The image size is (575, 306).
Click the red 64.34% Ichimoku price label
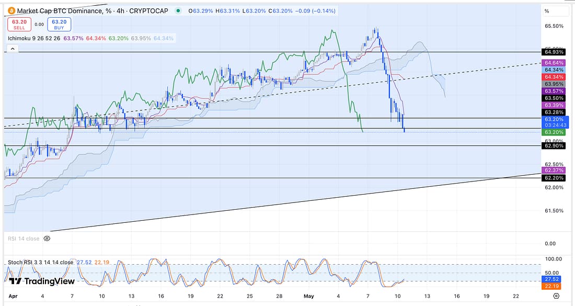click(x=554, y=77)
